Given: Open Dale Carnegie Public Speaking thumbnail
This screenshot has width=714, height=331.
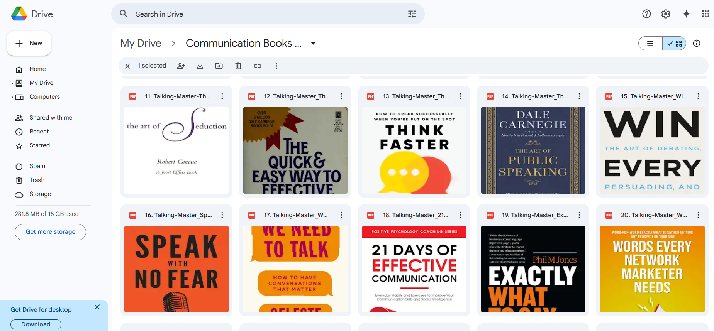Looking at the screenshot, I should tap(533, 150).
